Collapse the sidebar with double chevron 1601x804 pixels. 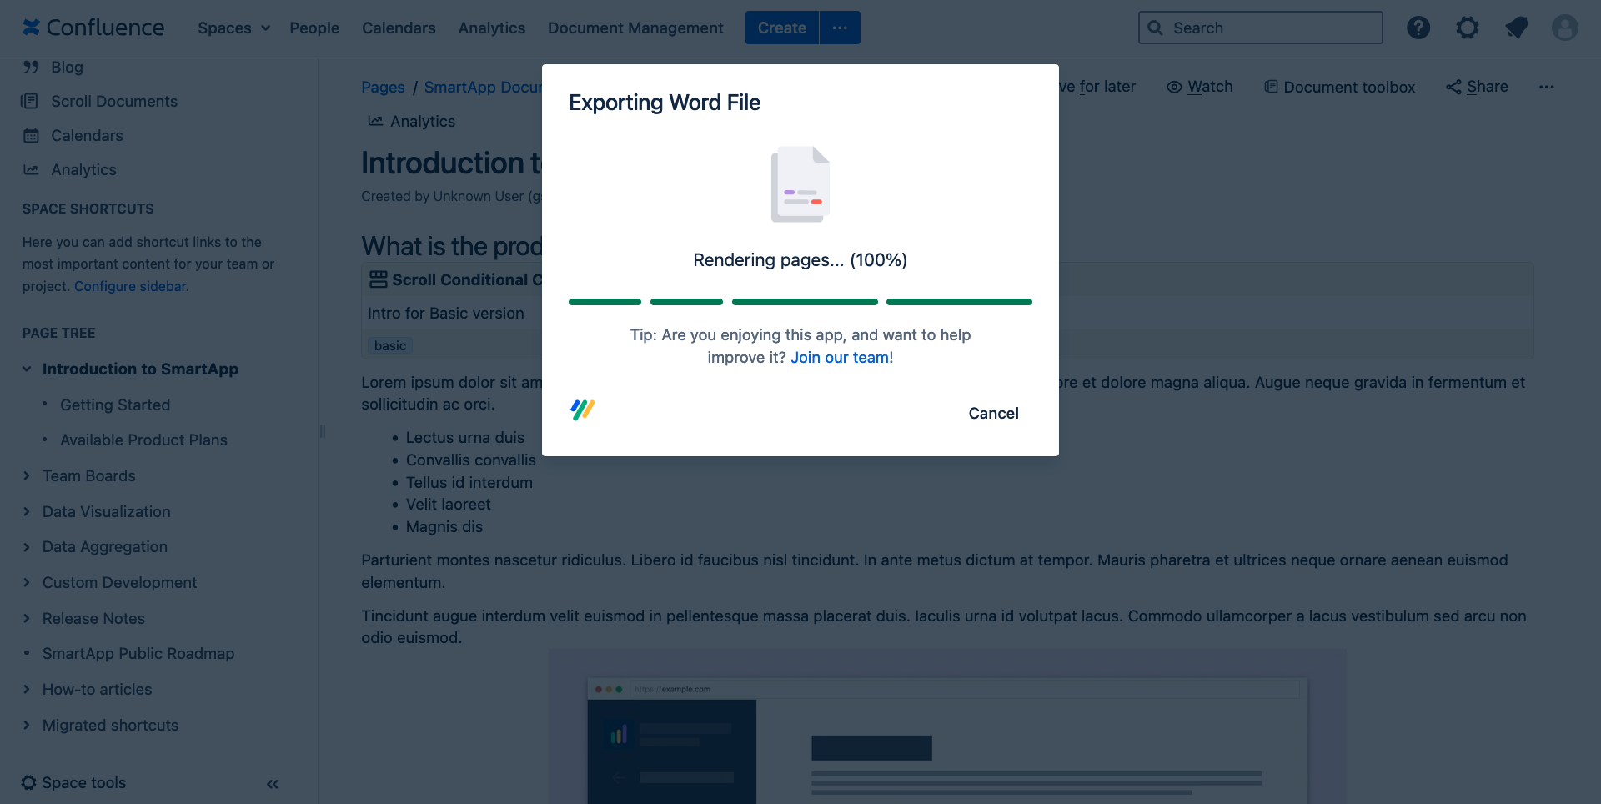(x=273, y=784)
